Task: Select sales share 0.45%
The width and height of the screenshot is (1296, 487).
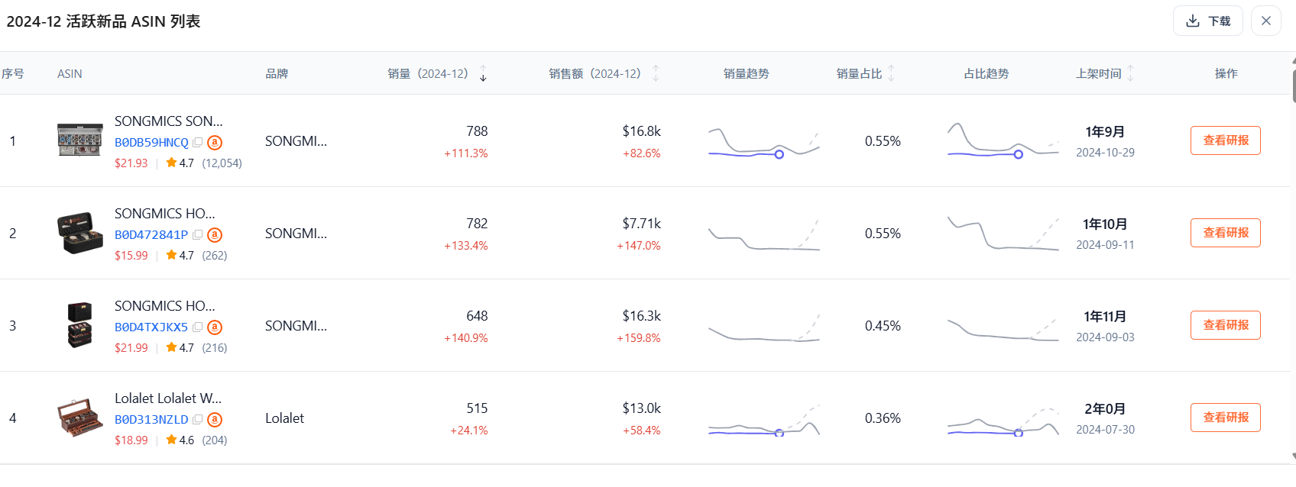Action: pyautogui.click(x=883, y=326)
